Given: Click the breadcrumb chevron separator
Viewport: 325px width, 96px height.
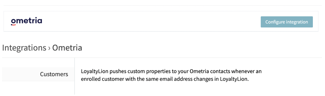Looking at the screenshot, I should pos(49,48).
